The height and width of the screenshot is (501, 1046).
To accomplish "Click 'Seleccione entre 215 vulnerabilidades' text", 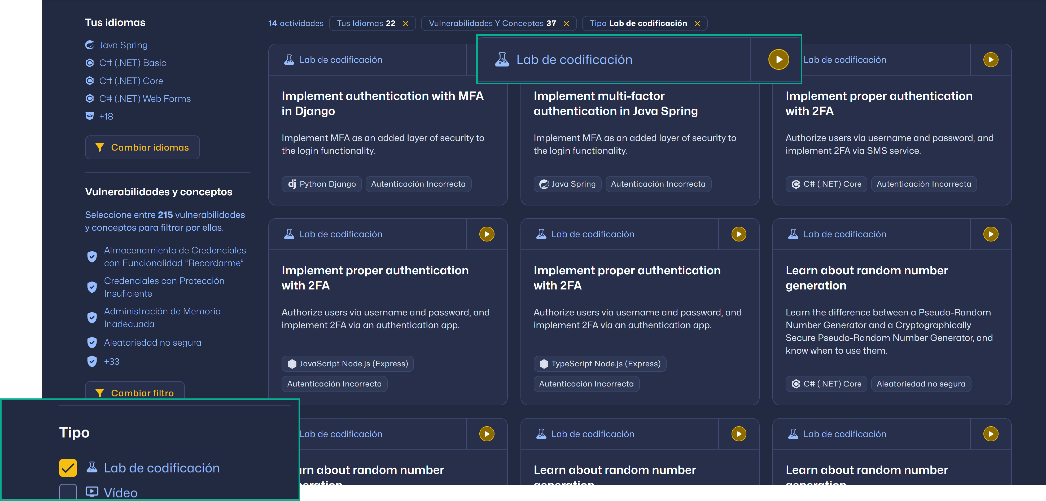I will pyautogui.click(x=165, y=215).
